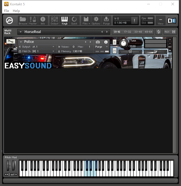Click the wrench edit instrument icon
The height and width of the screenshot is (186, 181).
pos(11,42)
